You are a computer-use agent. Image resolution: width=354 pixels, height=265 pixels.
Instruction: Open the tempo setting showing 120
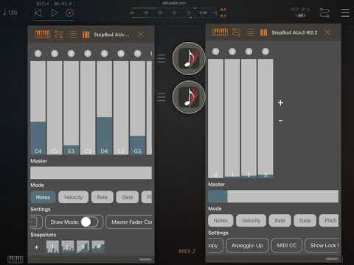(x=10, y=13)
